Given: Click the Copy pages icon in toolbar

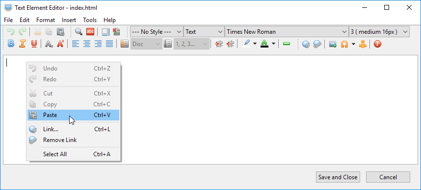Looking at the screenshot, I should coord(49,32).
